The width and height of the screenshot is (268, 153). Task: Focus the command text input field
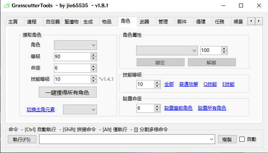click(x=124, y=139)
